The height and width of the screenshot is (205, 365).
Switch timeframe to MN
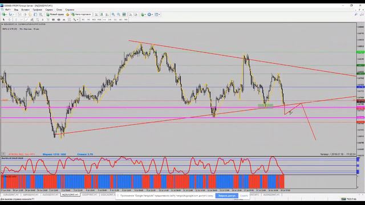pos(125,19)
